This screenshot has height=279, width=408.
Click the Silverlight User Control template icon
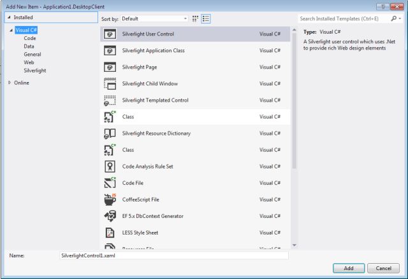110,34
